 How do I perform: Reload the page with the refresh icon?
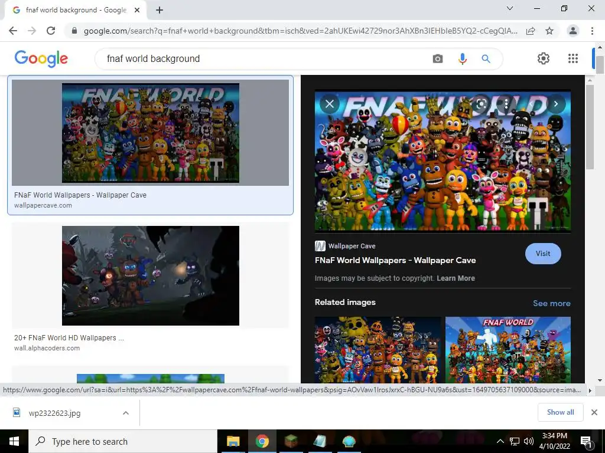tap(51, 31)
